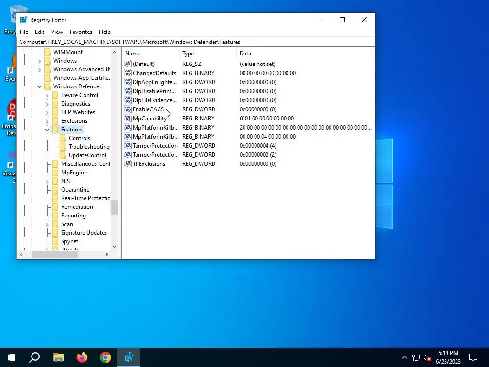Image resolution: width=489 pixels, height=367 pixels.
Task: Click the folder icon next to Spynet
Action: [55, 241]
